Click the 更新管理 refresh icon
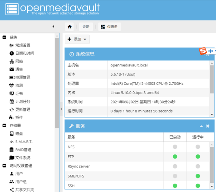Image resolution: width=216 pixels, height=192 pixels. [11, 110]
